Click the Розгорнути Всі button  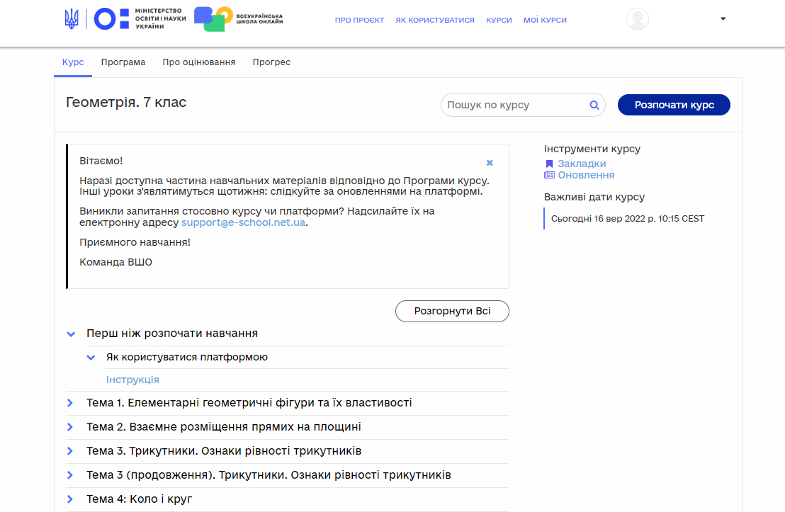click(x=452, y=312)
